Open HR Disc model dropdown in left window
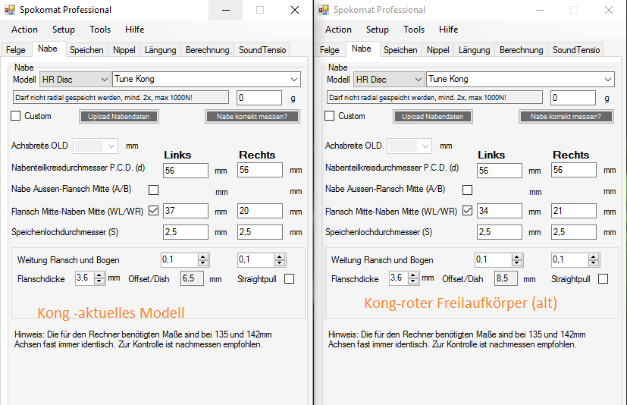This screenshot has width=627, height=405. pyautogui.click(x=75, y=79)
